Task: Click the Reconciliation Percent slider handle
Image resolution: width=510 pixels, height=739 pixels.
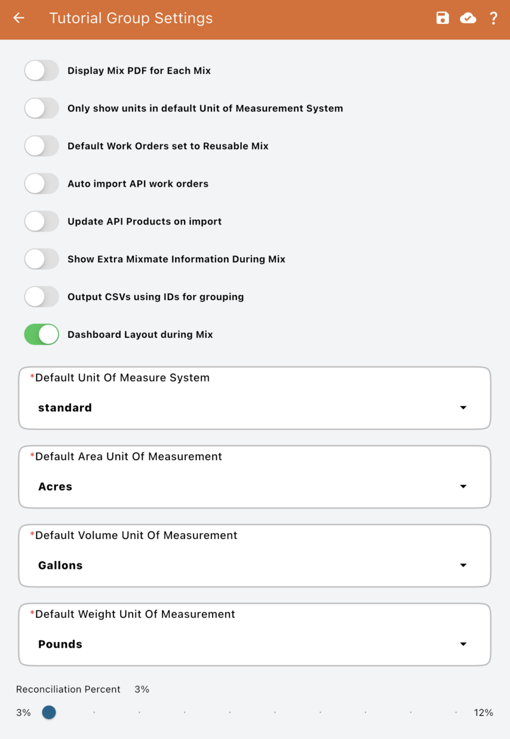Action: (49, 712)
